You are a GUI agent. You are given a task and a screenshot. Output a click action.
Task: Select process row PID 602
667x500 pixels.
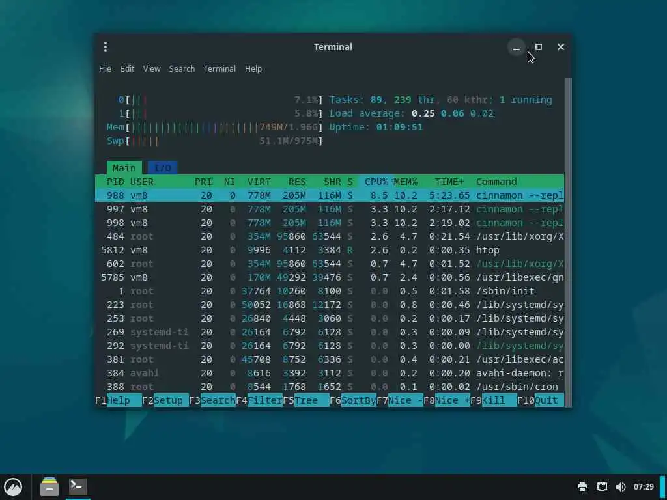[330, 264]
